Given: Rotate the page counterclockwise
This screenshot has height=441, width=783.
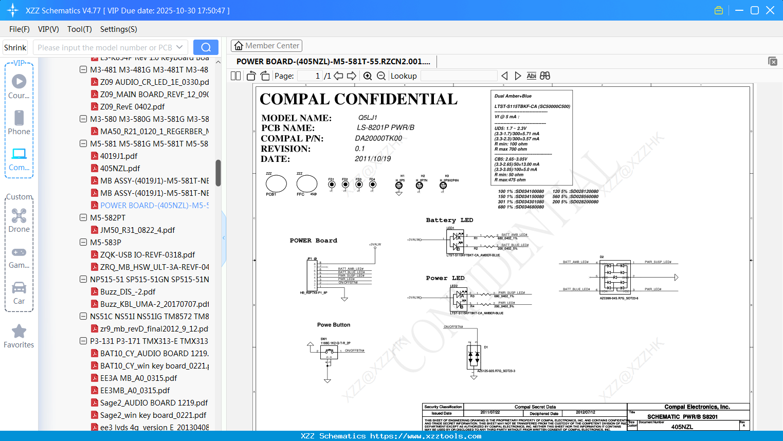Looking at the screenshot, I should point(251,76).
